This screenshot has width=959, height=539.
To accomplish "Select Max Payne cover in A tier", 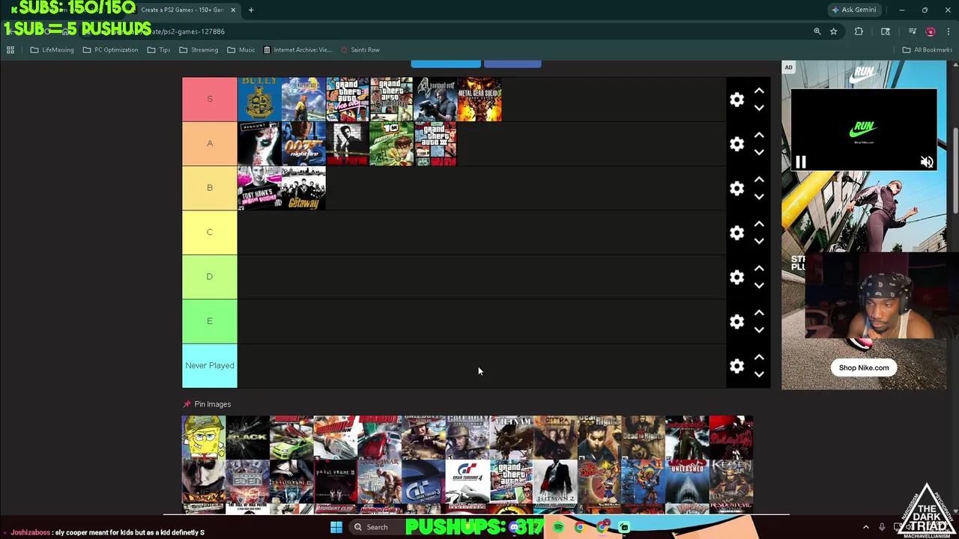I will [x=348, y=143].
